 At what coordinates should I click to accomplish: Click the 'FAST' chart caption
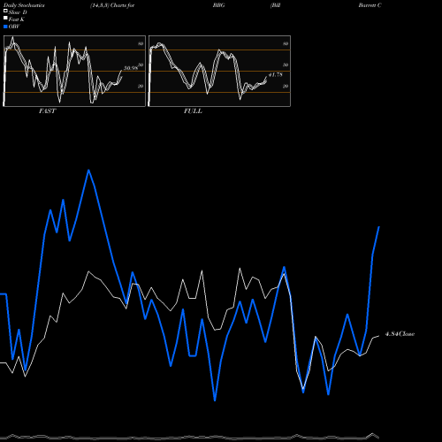(x=47, y=111)
